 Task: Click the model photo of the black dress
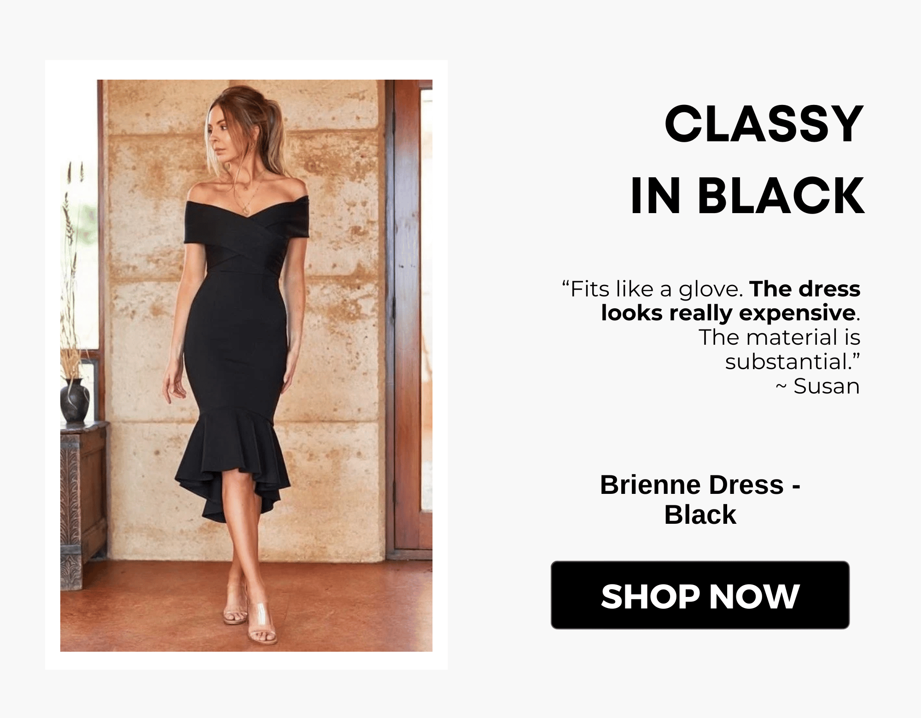(x=246, y=365)
